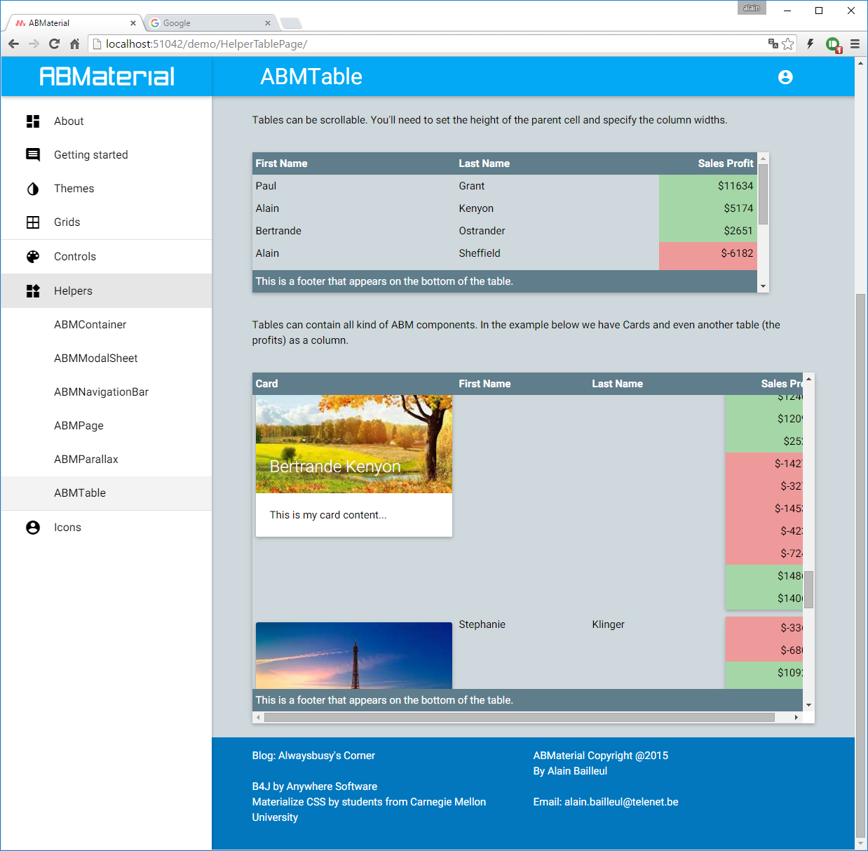Click the Icons account circle icon
Viewport: 868px width, 851px height.
(x=33, y=528)
